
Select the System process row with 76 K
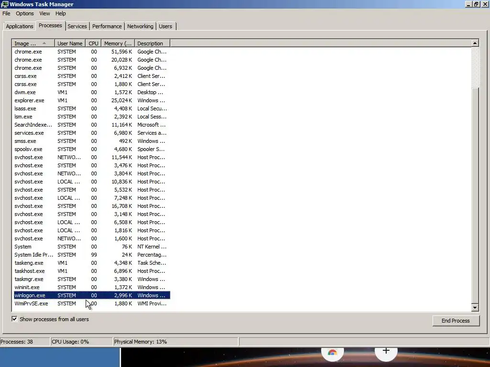(x=92, y=246)
